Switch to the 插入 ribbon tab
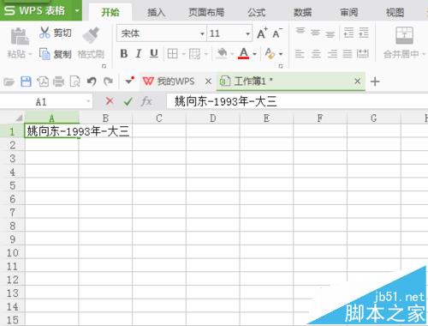This screenshot has width=428, height=326. [156, 12]
